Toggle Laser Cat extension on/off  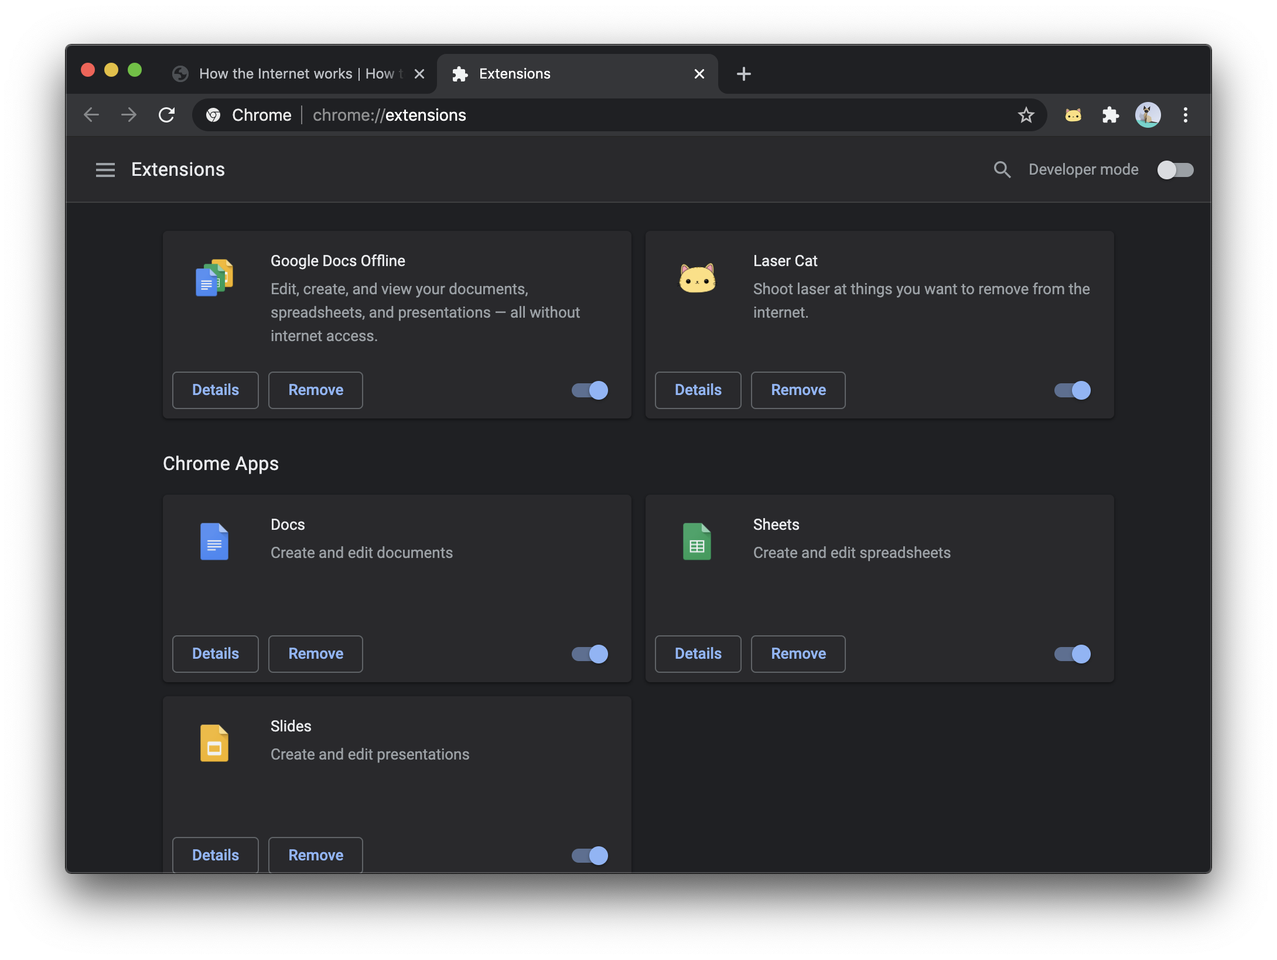pyautogui.click(x=1073, y=389)
